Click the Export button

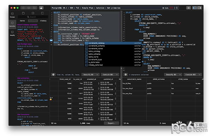(x=111, y=123)
